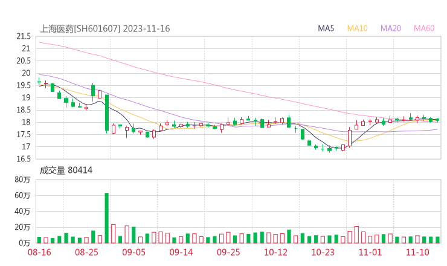Screen dimensions: 447x266
Task: Click the 09-05 date label
Action: (133, 252)
